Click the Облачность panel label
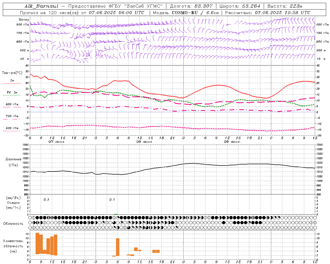 (x=13, y=224)
